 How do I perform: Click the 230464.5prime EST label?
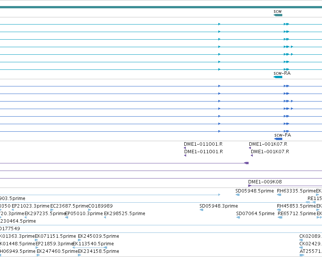pyautogui.click(x=18, y=221)
